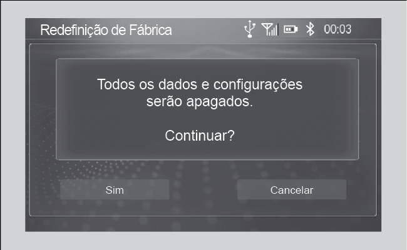407x250 pixels.
Task: Open the Bluetooth status icon
Action: (310, 29)
